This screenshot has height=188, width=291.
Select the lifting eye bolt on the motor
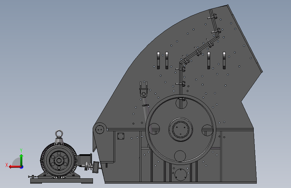pyautogui.click(x=59, y=134)
